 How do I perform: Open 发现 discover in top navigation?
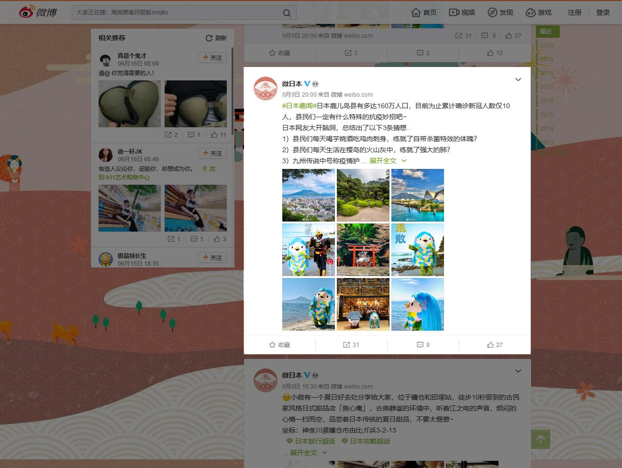pyautogui.click(x=500, y=12)
